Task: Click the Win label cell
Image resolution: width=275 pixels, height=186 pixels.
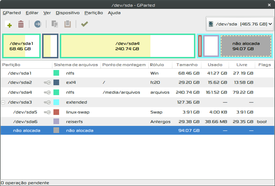Action: [x=154, y=73]
